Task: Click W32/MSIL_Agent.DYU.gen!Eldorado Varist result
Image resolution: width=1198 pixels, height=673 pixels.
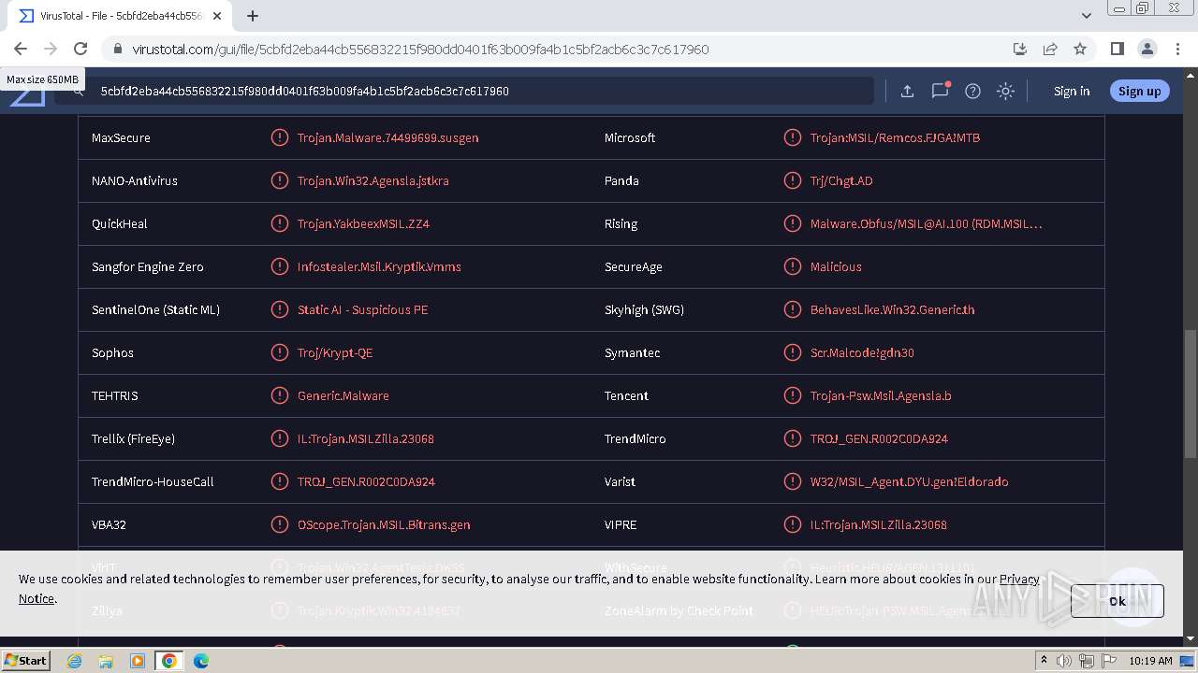Action: tap(909, 481)
